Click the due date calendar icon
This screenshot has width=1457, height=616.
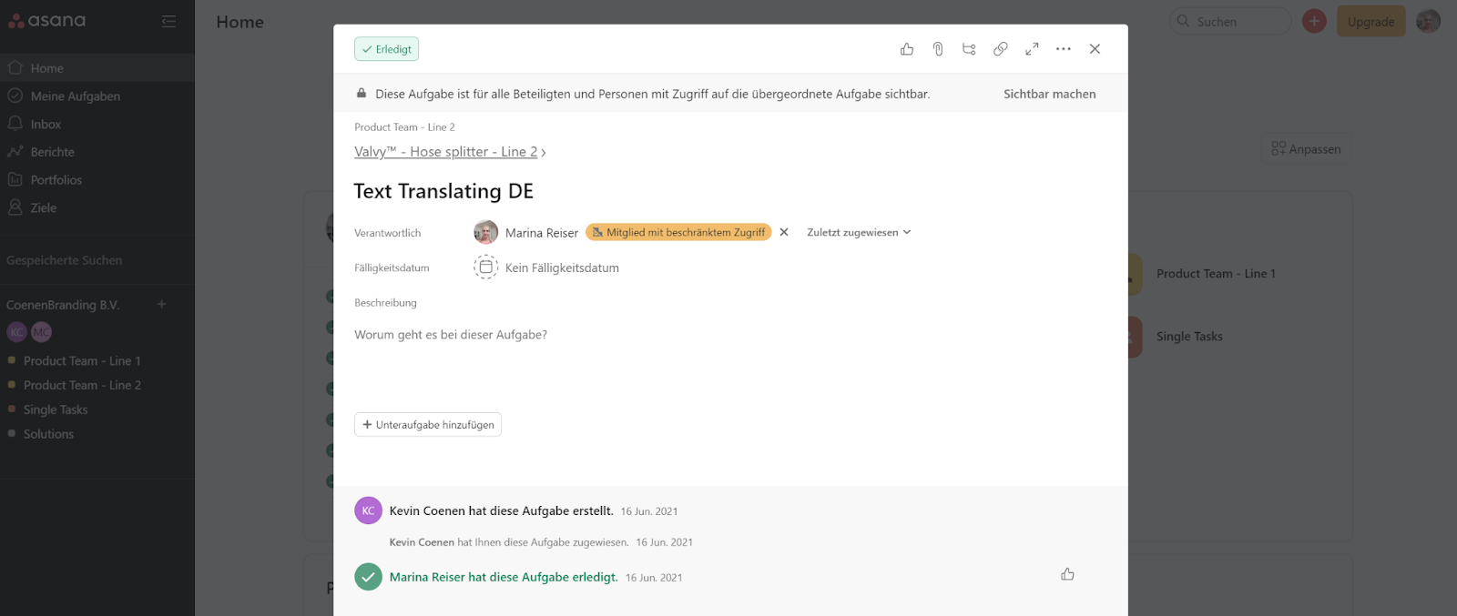(x=485, y=268)
